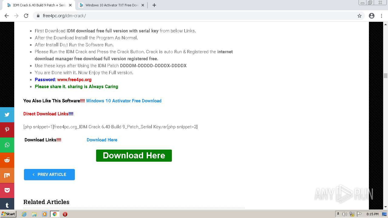Save page to Pocket sidebar icon
Image resolution: width=388 pixels, height=218 pixels.
(x=7, y=190)
